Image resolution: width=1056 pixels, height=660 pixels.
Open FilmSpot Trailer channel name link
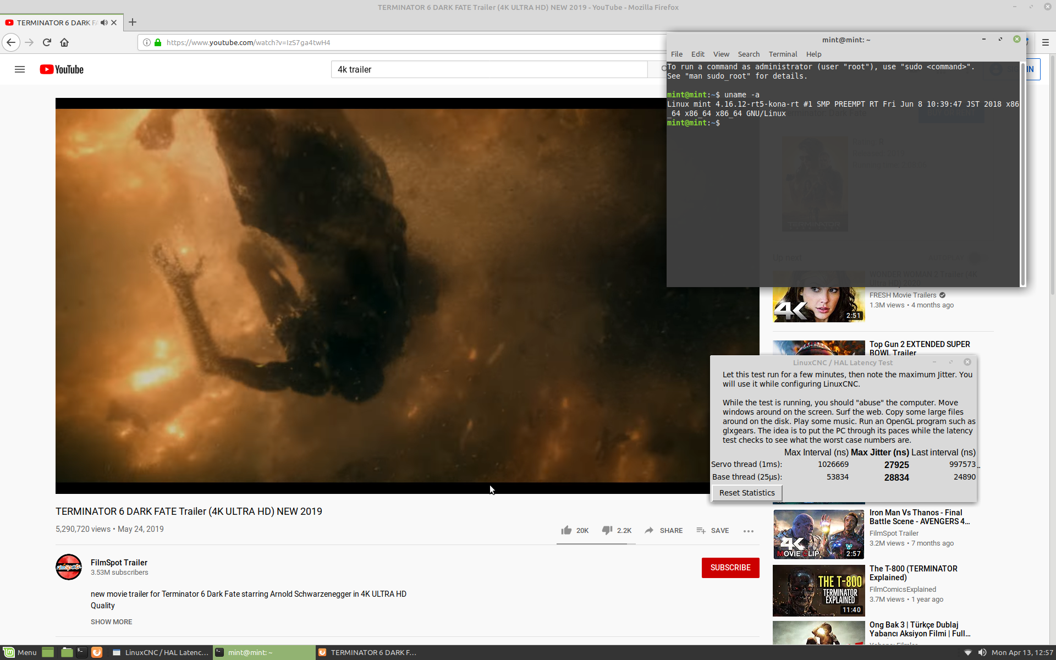(x=119, y=562)
